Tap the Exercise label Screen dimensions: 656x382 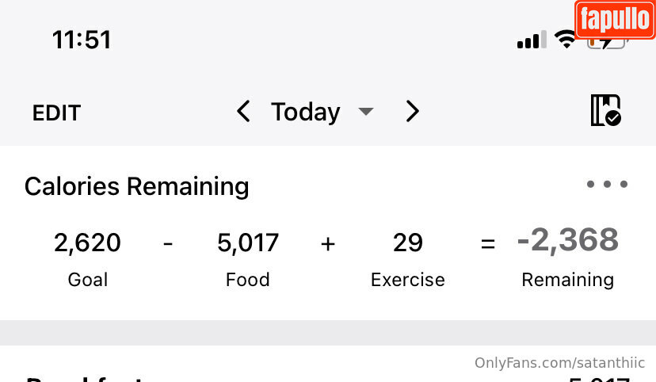point(408,280)
